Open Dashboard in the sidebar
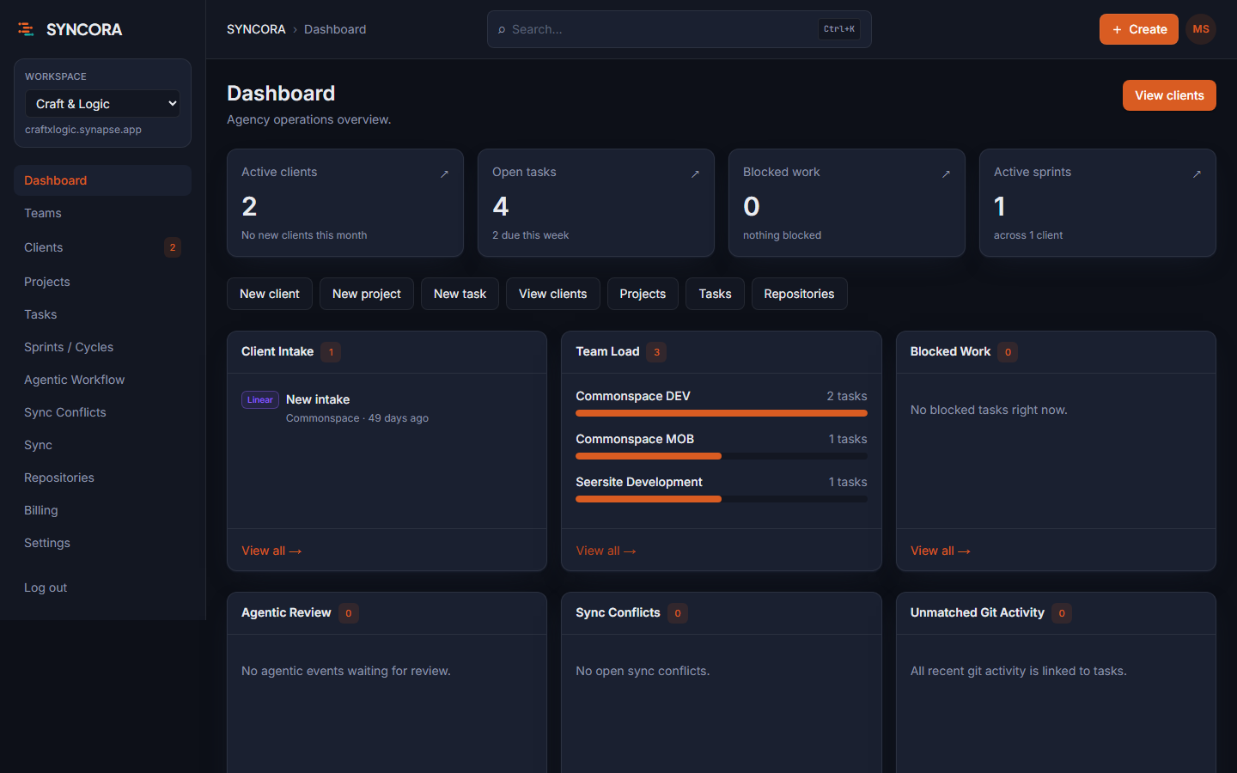The height and width of the screenshot is (773, 1237). 102,180
